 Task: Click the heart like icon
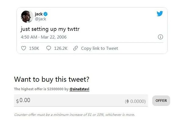coord(24,48)
